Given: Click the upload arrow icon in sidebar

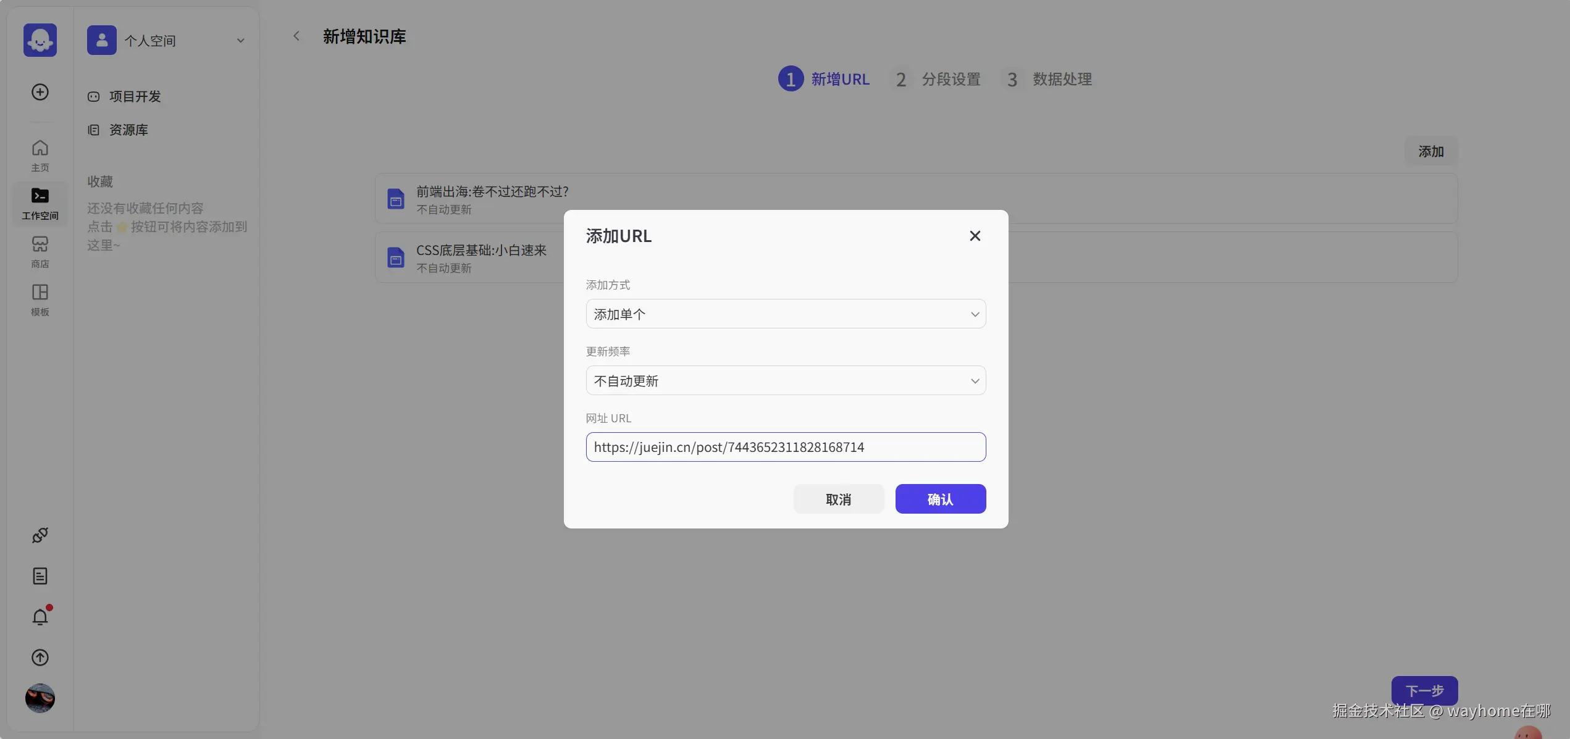Looking at the screenshot, I should pos(40,657).
